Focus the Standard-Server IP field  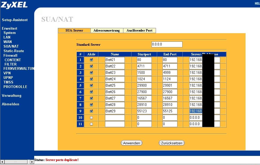167,44
